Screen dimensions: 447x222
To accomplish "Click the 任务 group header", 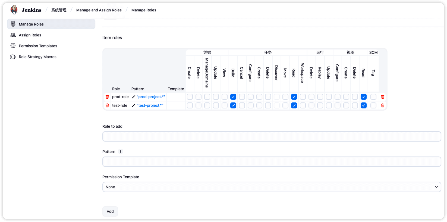I will click(268, 52).
